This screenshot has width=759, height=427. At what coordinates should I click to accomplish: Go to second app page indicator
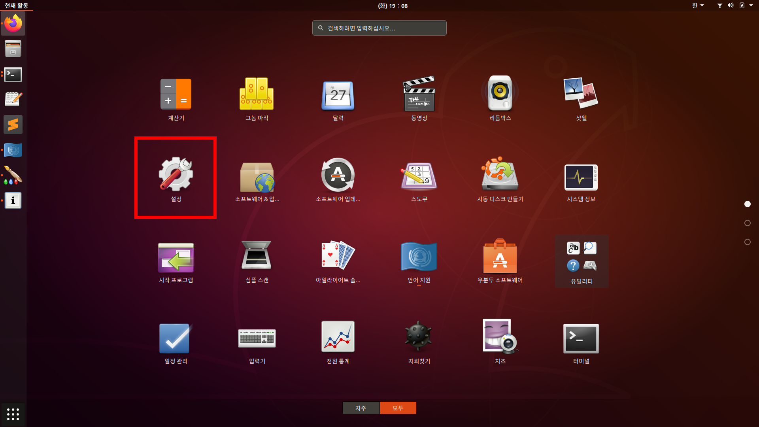coord(747,223)
